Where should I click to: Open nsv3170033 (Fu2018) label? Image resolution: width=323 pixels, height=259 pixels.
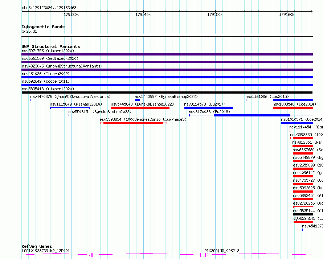tap(209, 112)
